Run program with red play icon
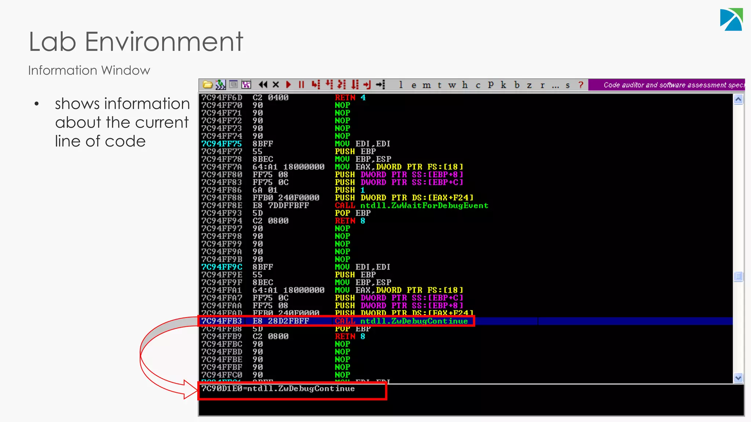 (289, 85)
